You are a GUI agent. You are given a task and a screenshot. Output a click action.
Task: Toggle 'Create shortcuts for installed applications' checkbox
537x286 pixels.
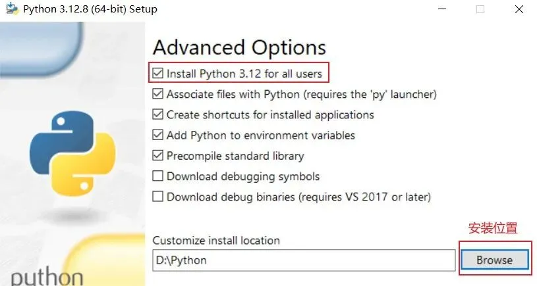coord(158,114)
